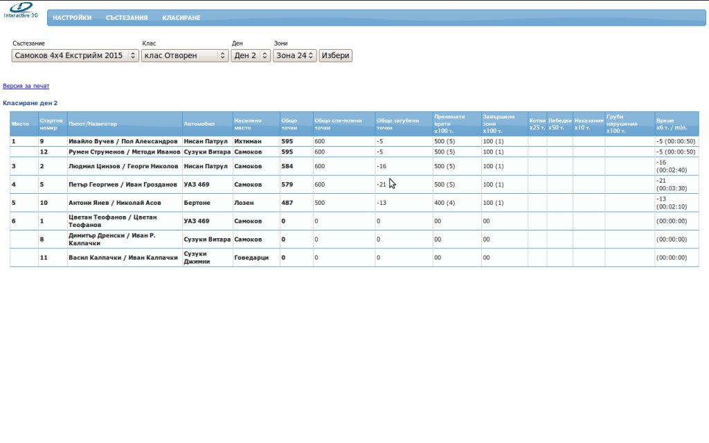Open the КЛАСИРАНЕ menu
Image resolution: width=709 pixels, height=443 pixels.
[181, 18]
